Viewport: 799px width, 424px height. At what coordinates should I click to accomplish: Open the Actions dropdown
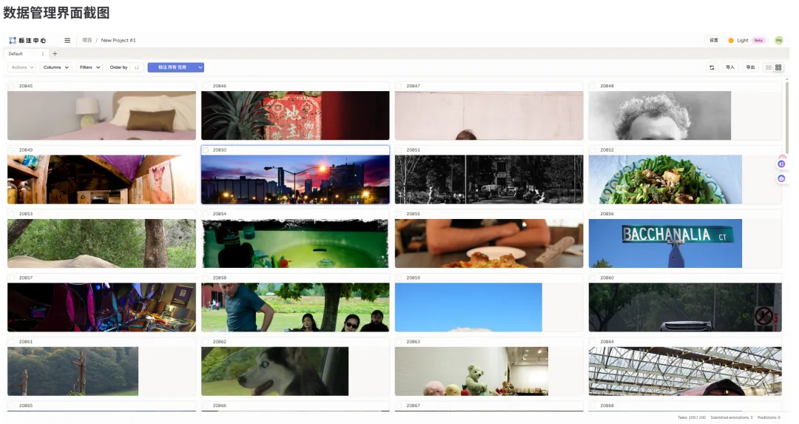point(22,67)
